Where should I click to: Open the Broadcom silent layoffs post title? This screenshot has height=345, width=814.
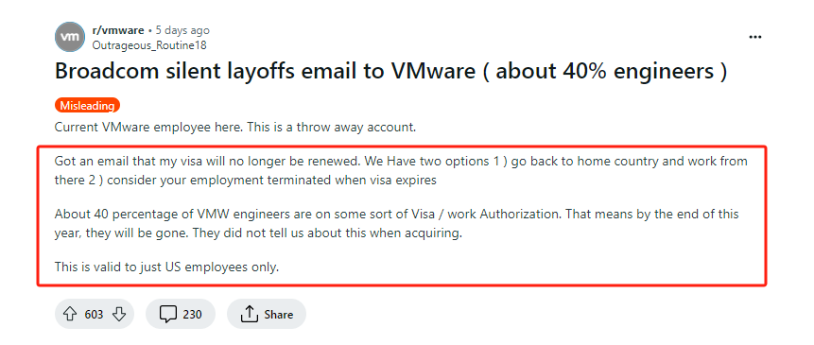390,71
